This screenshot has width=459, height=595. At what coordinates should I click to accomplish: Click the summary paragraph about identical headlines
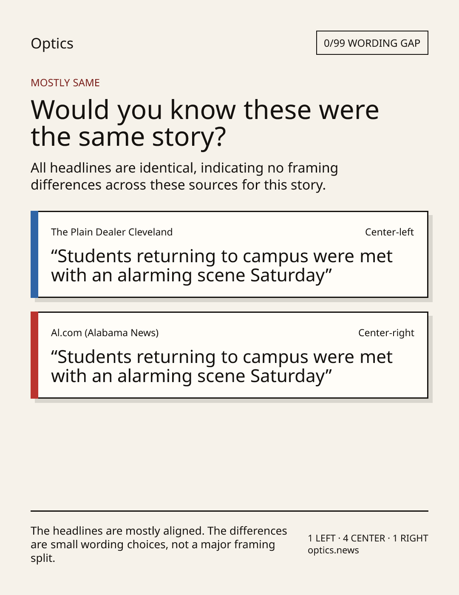coord(184,176)
